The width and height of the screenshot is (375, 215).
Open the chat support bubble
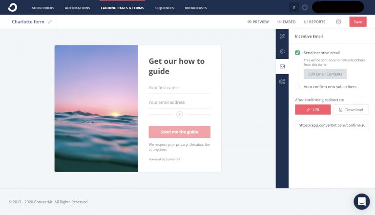(362, 201)
